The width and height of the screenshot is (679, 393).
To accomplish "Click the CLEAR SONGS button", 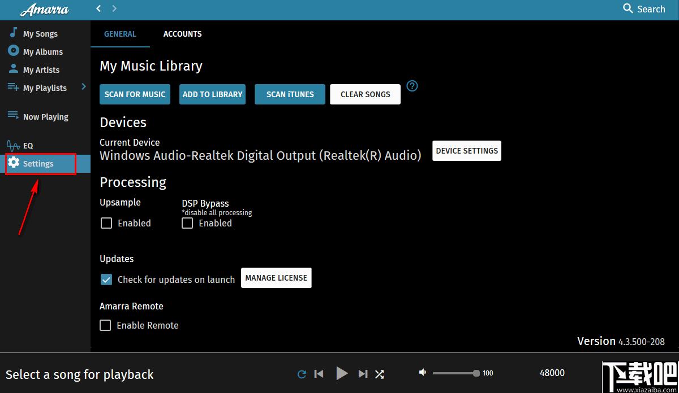I will [x=365, y=94].
